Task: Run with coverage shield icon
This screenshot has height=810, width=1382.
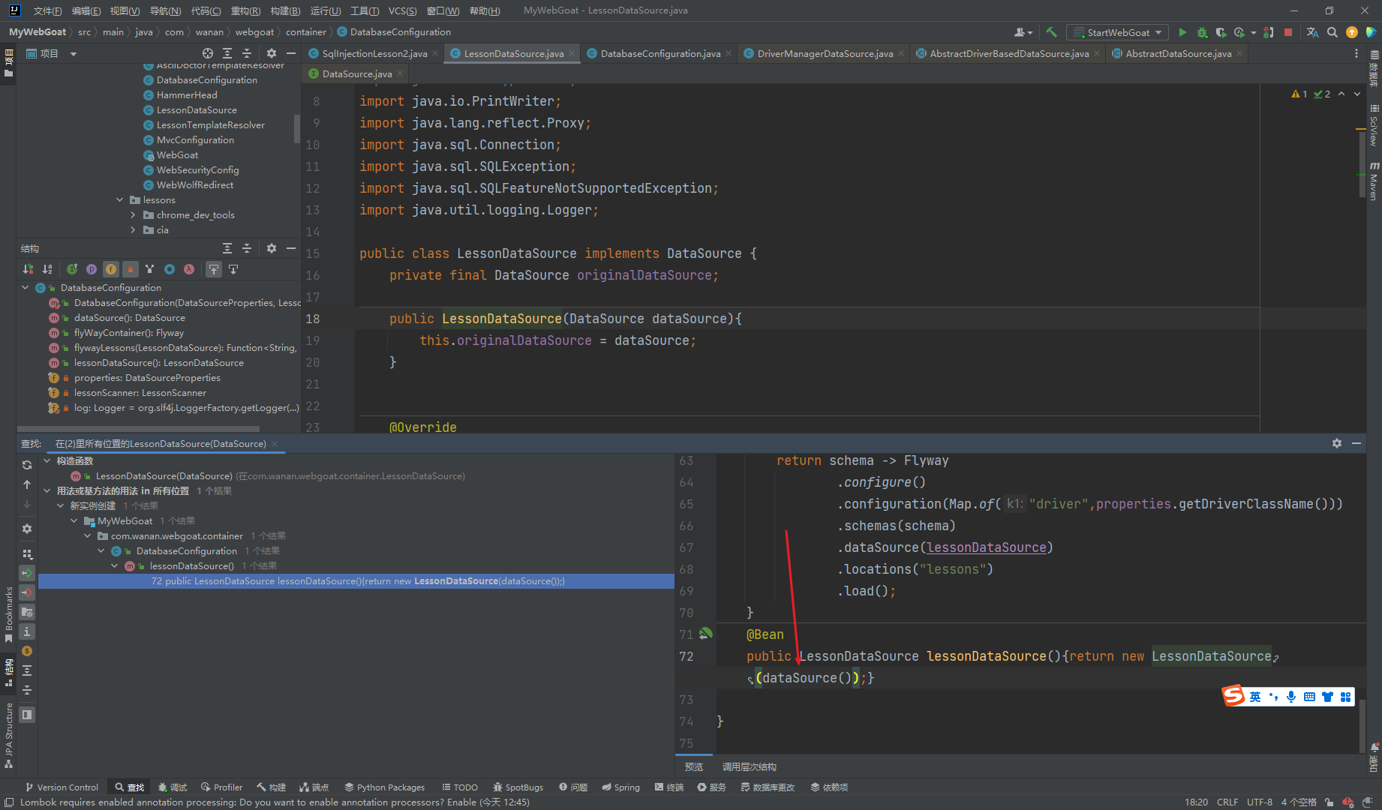Action: point(1221,32)
